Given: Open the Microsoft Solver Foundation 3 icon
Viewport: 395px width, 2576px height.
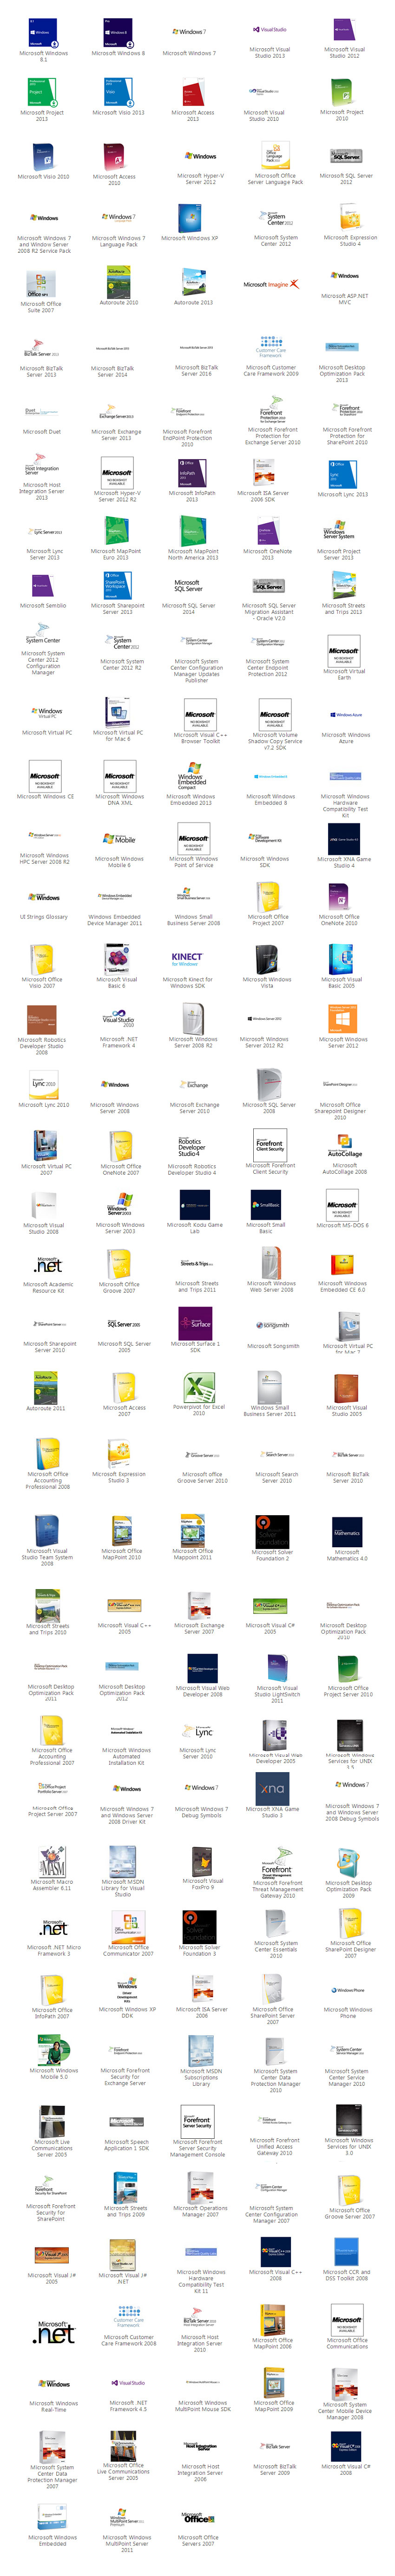Looking at the screenshot, I should click(x=199, y=1926).
